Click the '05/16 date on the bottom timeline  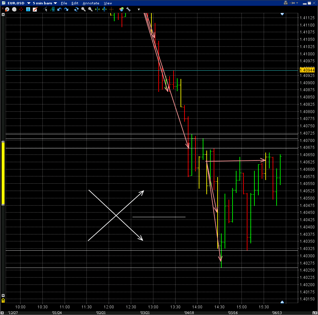pos(233,313)
